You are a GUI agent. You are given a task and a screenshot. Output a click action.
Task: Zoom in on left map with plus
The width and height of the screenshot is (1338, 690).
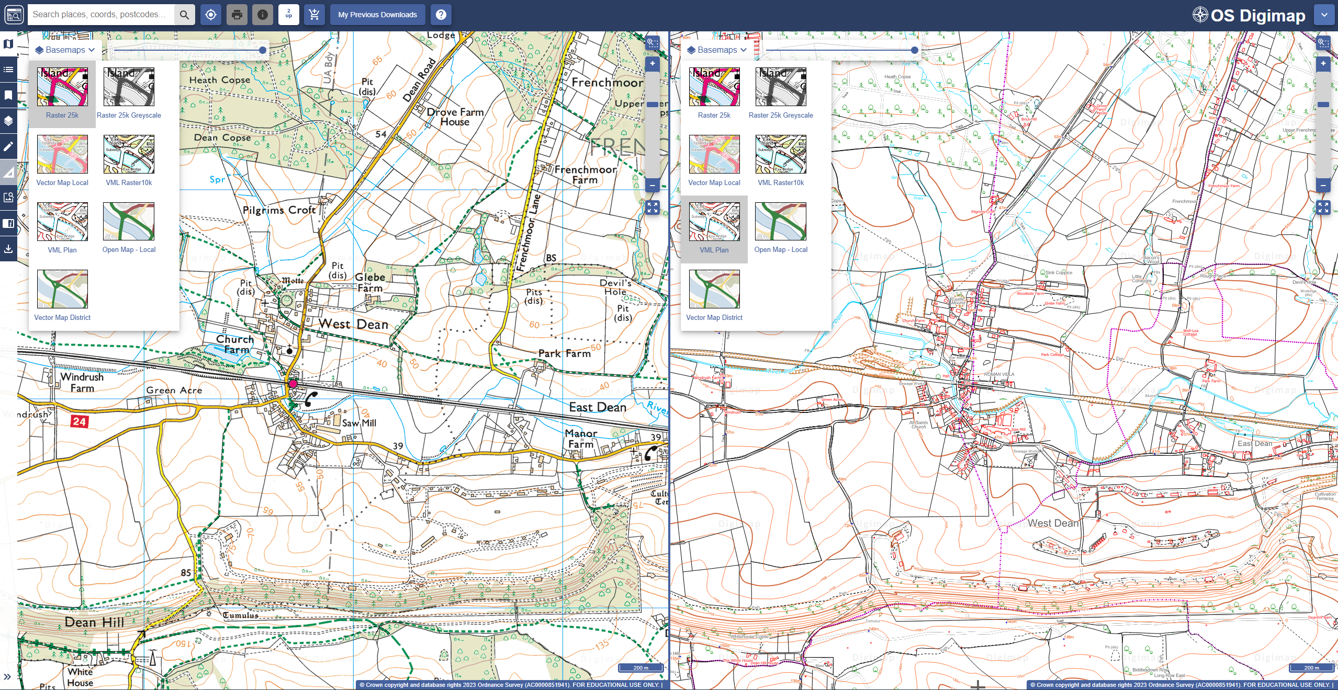(x=653, y=64)
